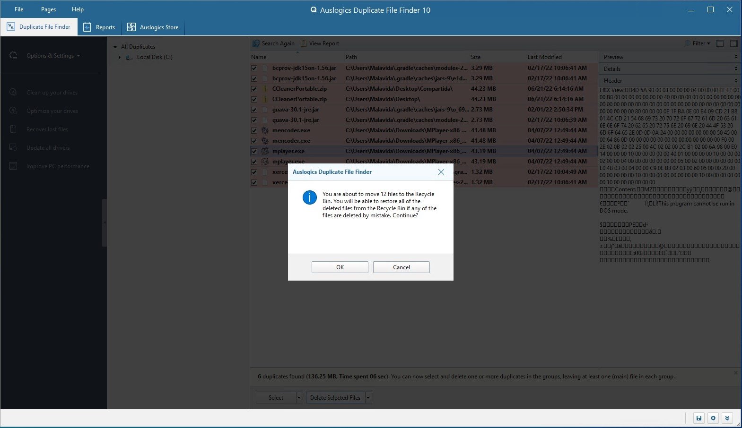This screenshot has height=428, width=742.
Task: Click the mencoder.exe file icon in first row
Action: pyautogui.click(x=265, y=130)
